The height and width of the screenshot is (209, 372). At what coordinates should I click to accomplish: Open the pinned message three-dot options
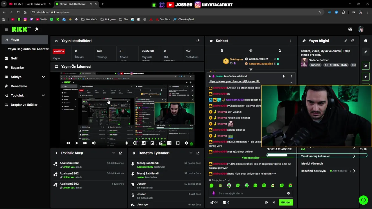tap(291, 76)
